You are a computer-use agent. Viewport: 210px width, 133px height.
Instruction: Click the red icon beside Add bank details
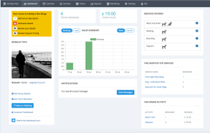pos(15,23)
